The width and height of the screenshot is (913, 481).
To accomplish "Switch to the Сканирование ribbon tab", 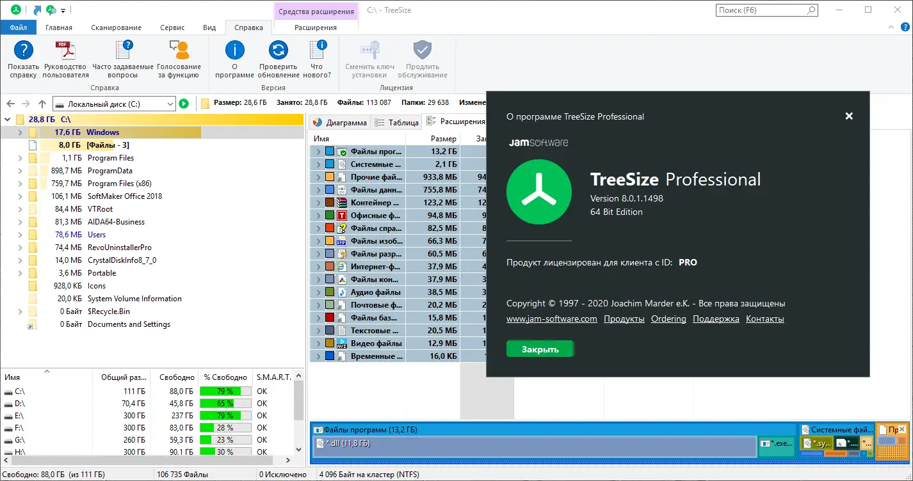I will (x=116, y=28).
